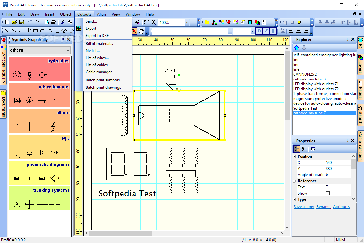Click the X position value field
The height and width of the screenshot is (243, 364).
[337, 163]
